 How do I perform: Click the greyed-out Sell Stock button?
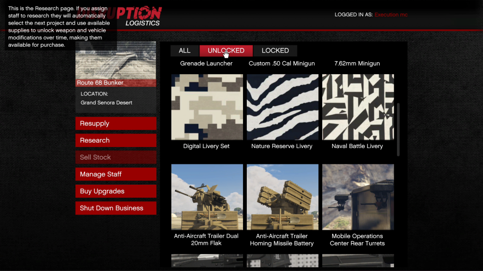click(116, 157)
